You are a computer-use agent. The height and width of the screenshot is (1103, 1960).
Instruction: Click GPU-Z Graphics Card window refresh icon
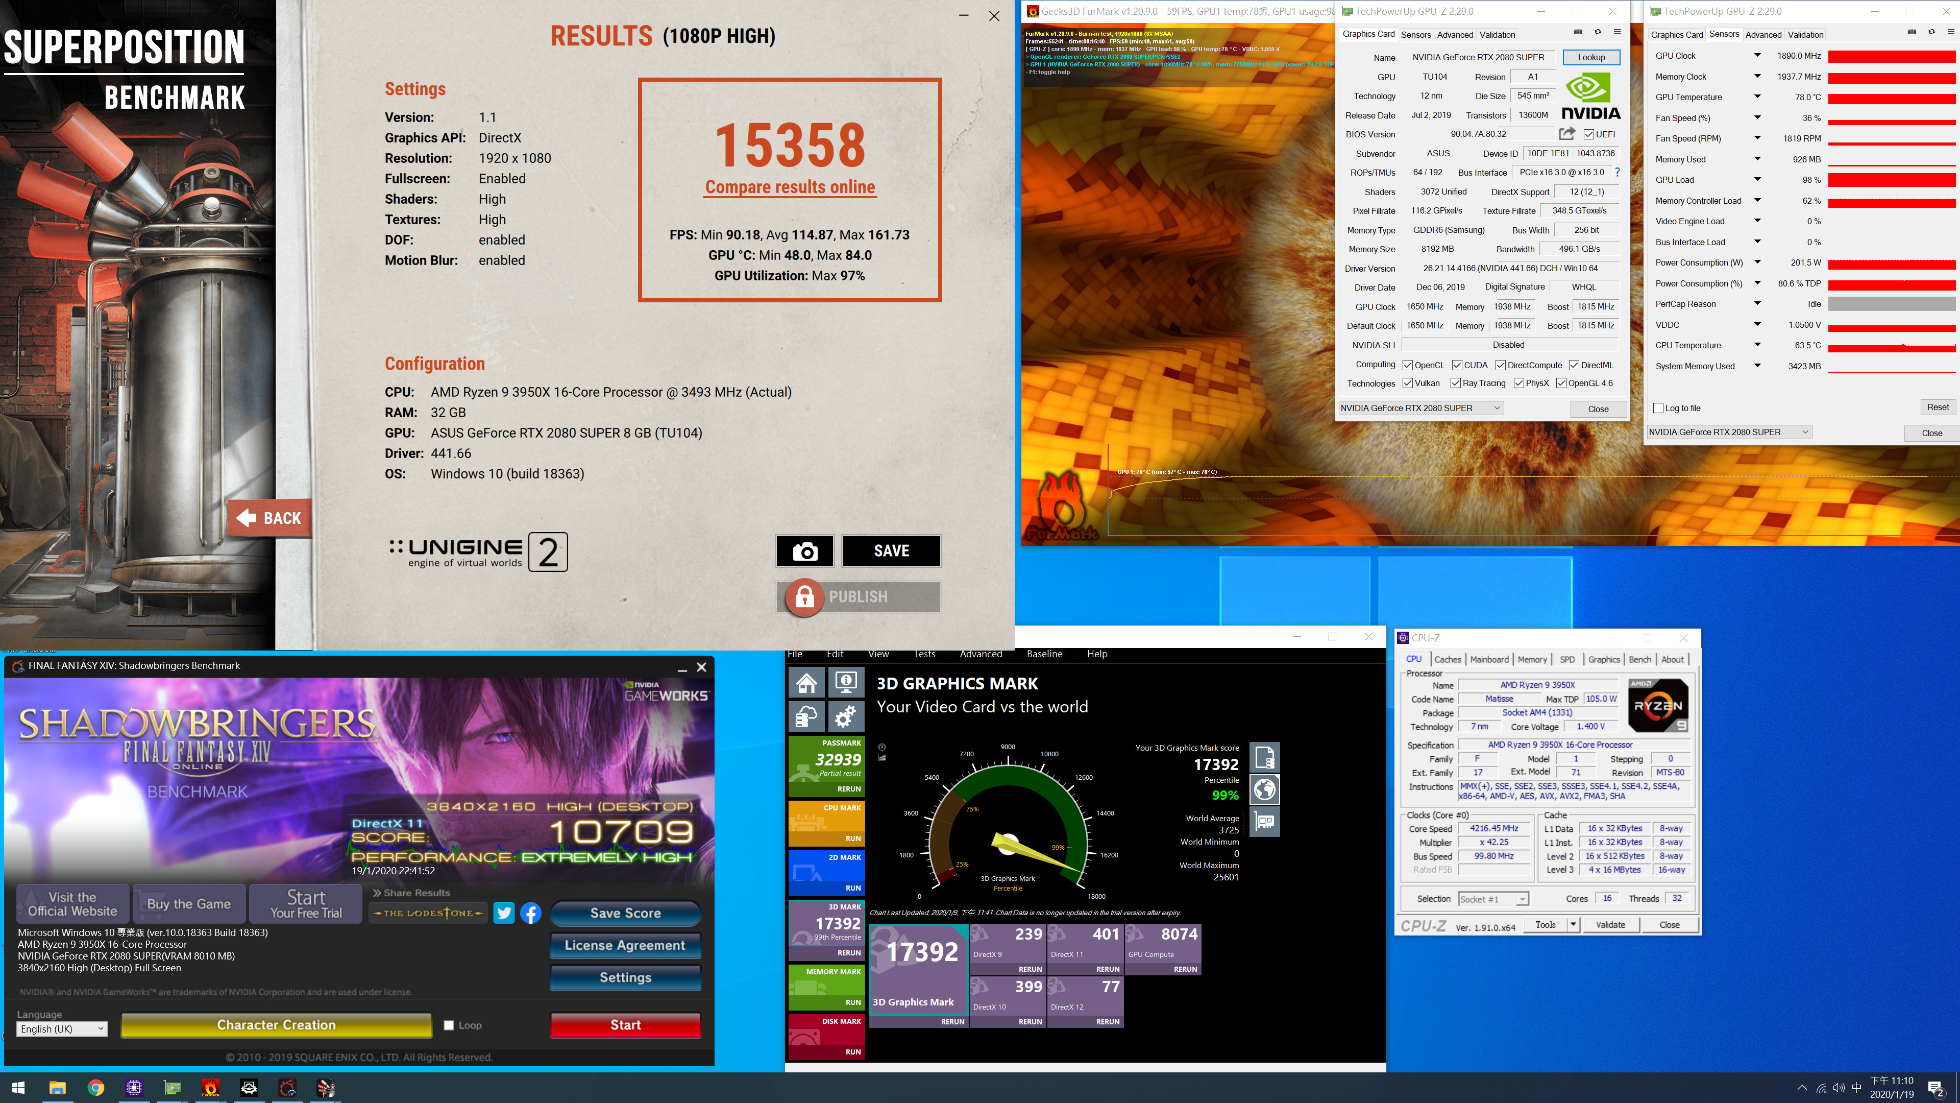tap(1598, 32)
